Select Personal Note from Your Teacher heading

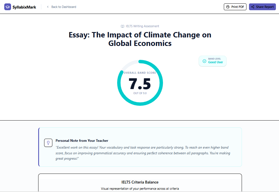pos(82,141)
